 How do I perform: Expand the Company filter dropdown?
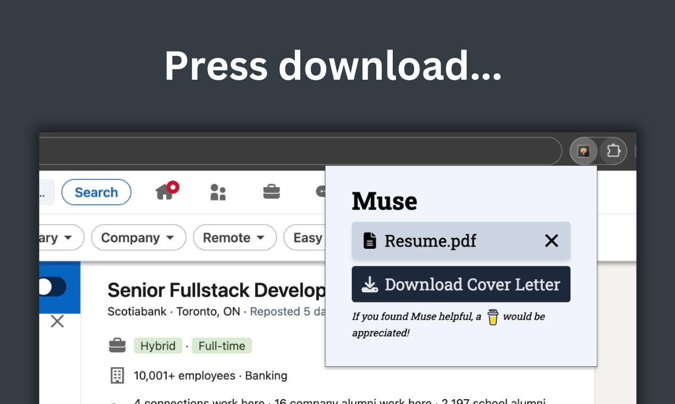point(138,238)
